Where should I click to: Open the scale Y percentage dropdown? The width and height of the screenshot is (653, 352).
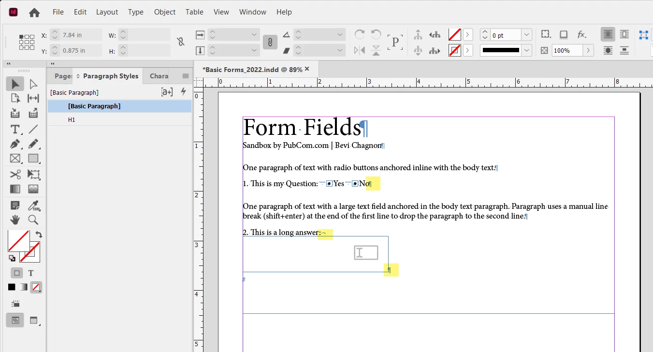(255, 50)
